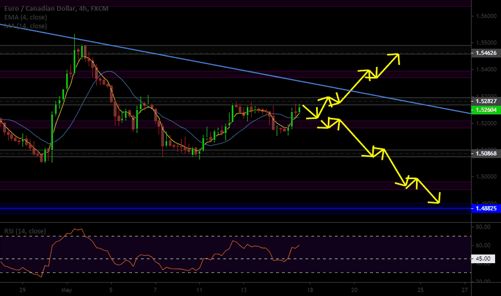Viewport: 501px width, 296px height.
Task: Click the blue 1.48825 price label
Action: [486, 209]
